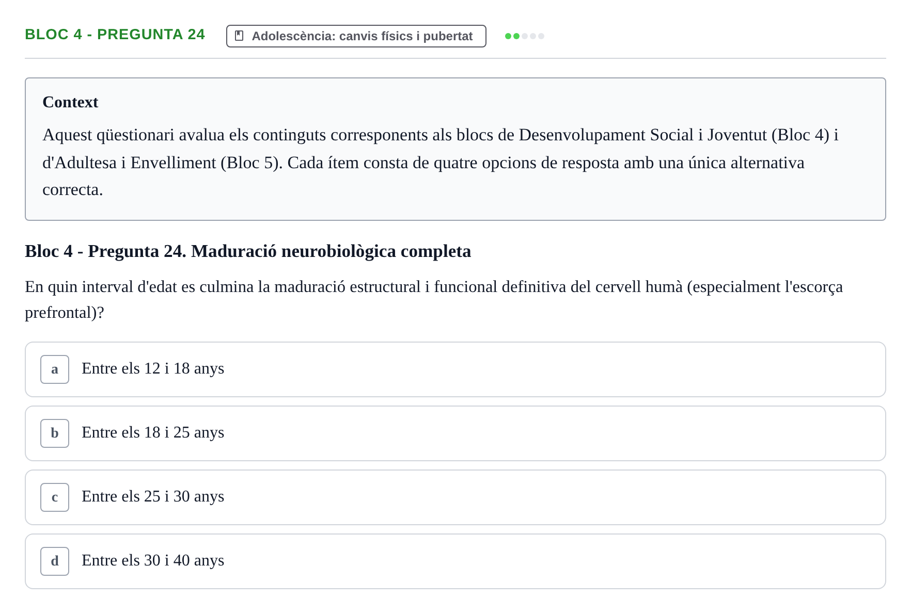911x615 pixels.
Task: Click the letter b option badge
Action: click(55, 433)
